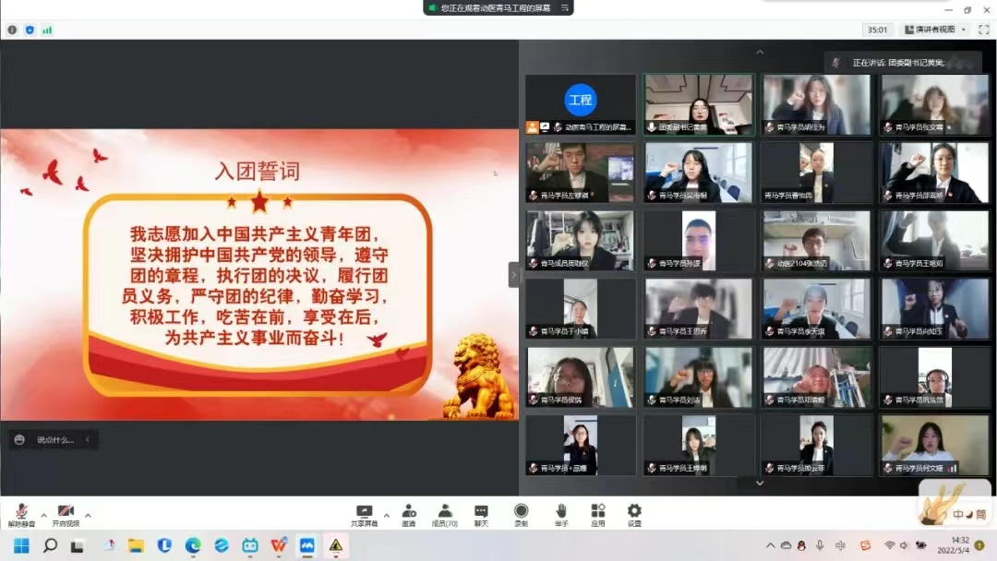Expand video options arrow beside 开启视频

[x=89, y=515]
